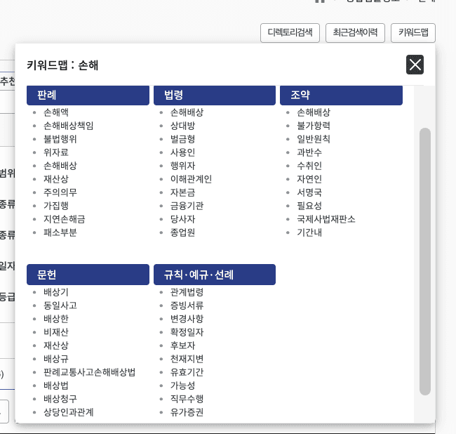Viewport: 456px width, 434px height.
Task: Click keyword 재산상 under 문헌
Action: 56,346
